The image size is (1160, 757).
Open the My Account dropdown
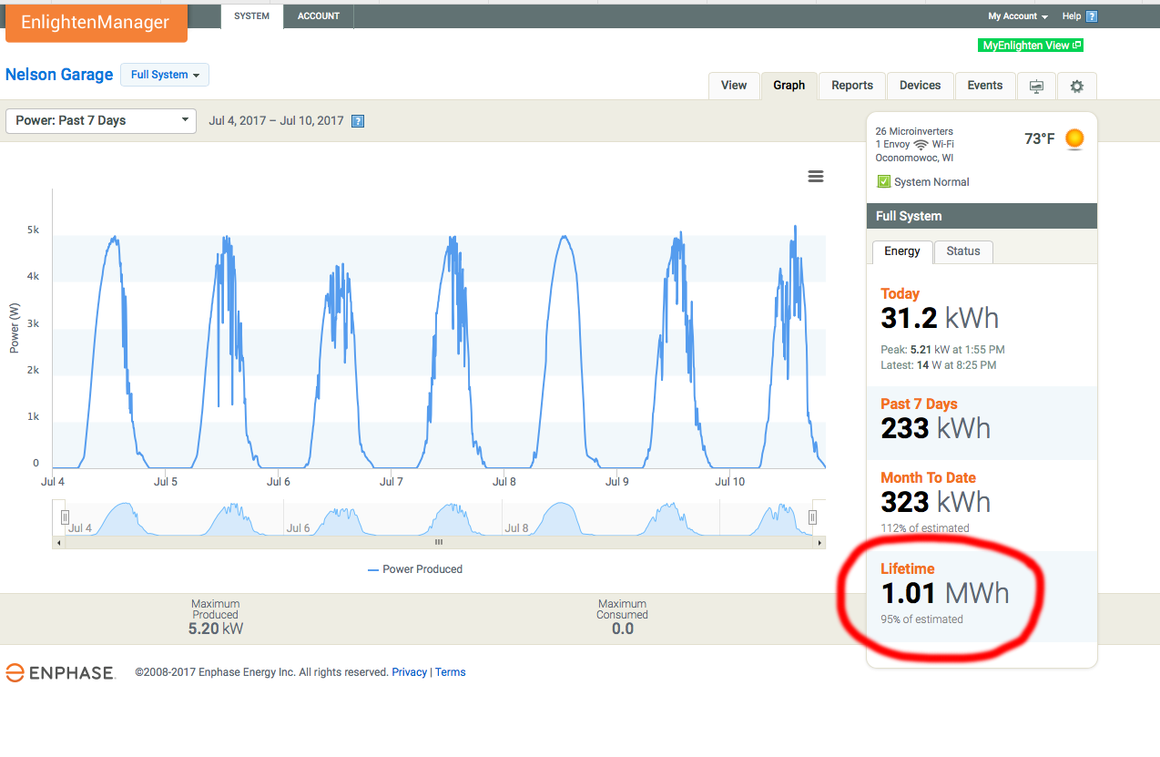[x=1018, y=16]
